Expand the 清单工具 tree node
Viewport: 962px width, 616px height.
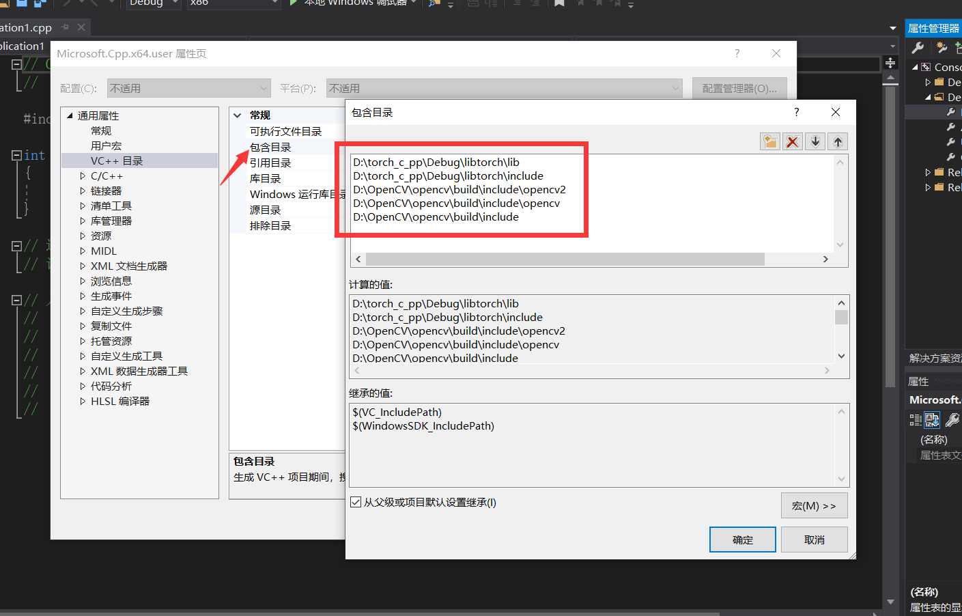(x=83, y=206)
